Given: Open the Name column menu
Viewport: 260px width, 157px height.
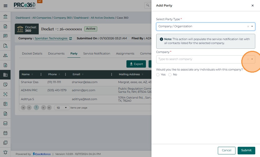Looking at the screenshot, I should 41,74.
